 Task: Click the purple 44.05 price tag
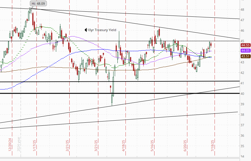coord(246,51)
